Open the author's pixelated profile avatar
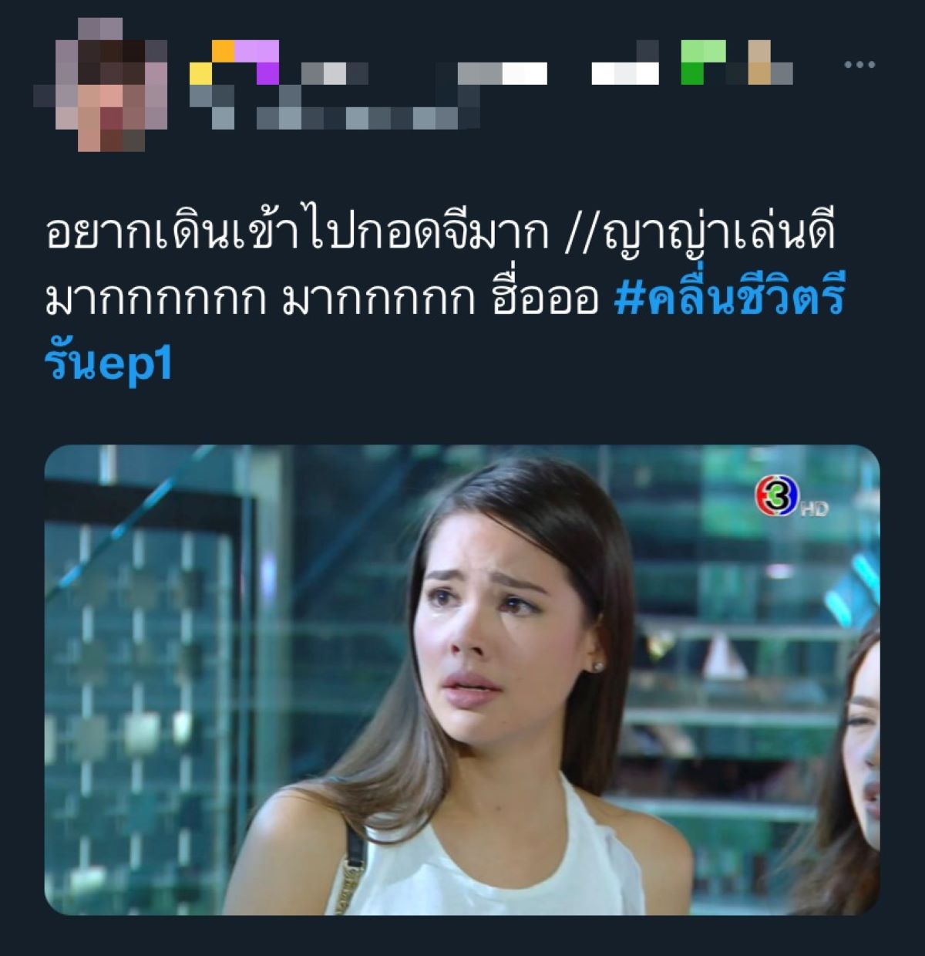Screen dimensions: 925x956 click(100, 85)
